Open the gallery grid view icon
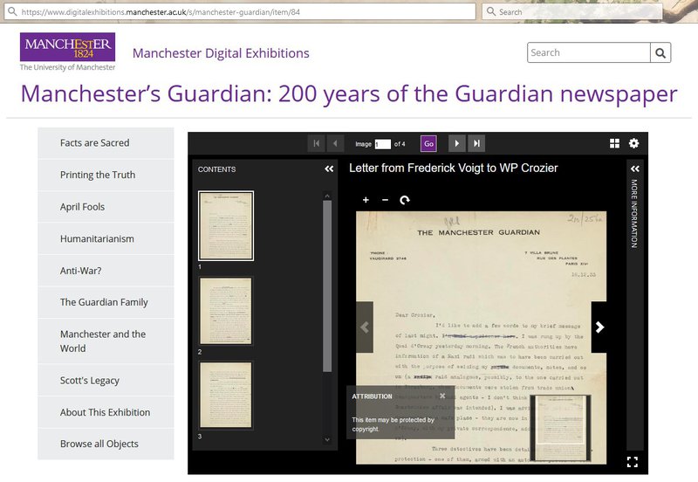698x482 pixels. tap(614, 143)
